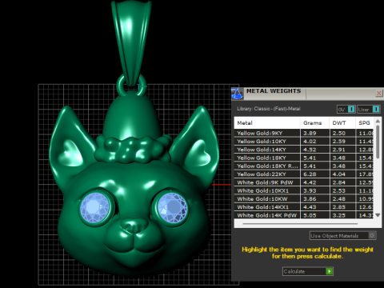Image resolution: width=384 pixels, height=288 pixels.
Task: Close the Metal Weights panel
Action: coord(378,93)
